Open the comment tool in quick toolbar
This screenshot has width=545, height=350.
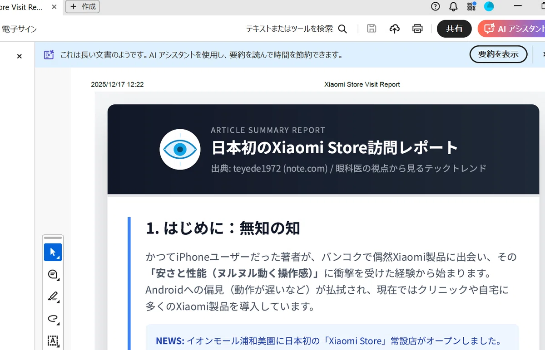[53, 274]
